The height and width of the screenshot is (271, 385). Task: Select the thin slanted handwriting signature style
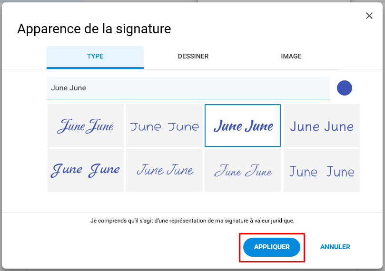(164, 170)
